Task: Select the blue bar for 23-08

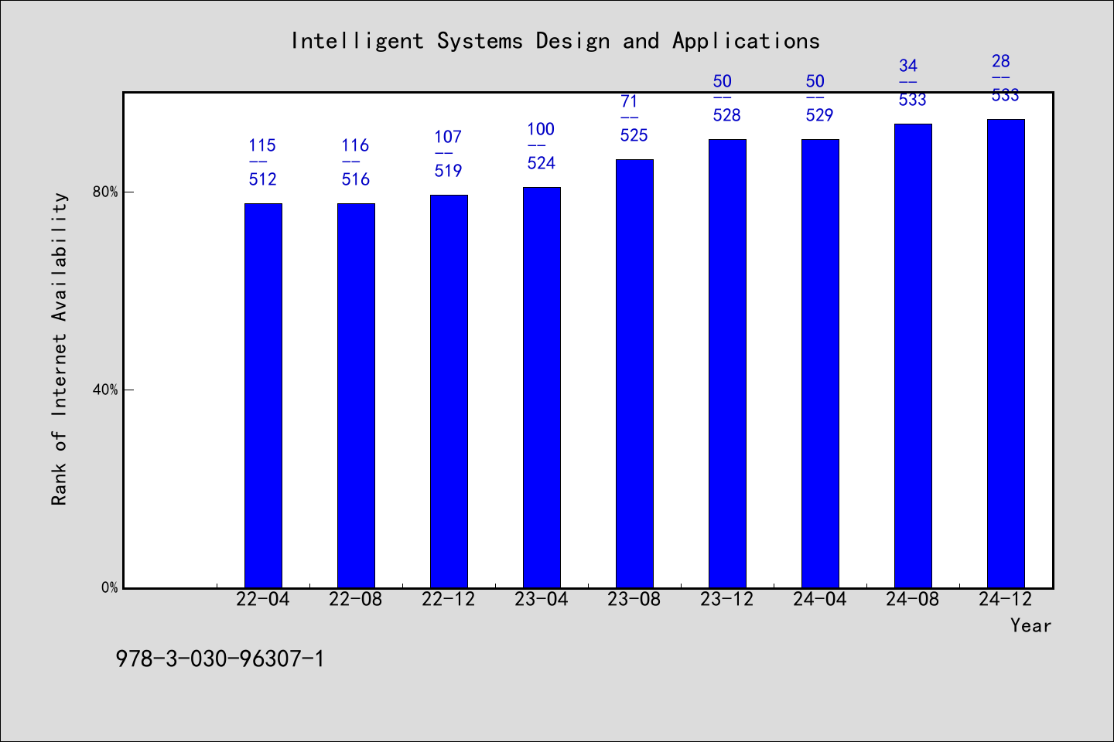Action: pyautogui.click(x=634, y=373)
